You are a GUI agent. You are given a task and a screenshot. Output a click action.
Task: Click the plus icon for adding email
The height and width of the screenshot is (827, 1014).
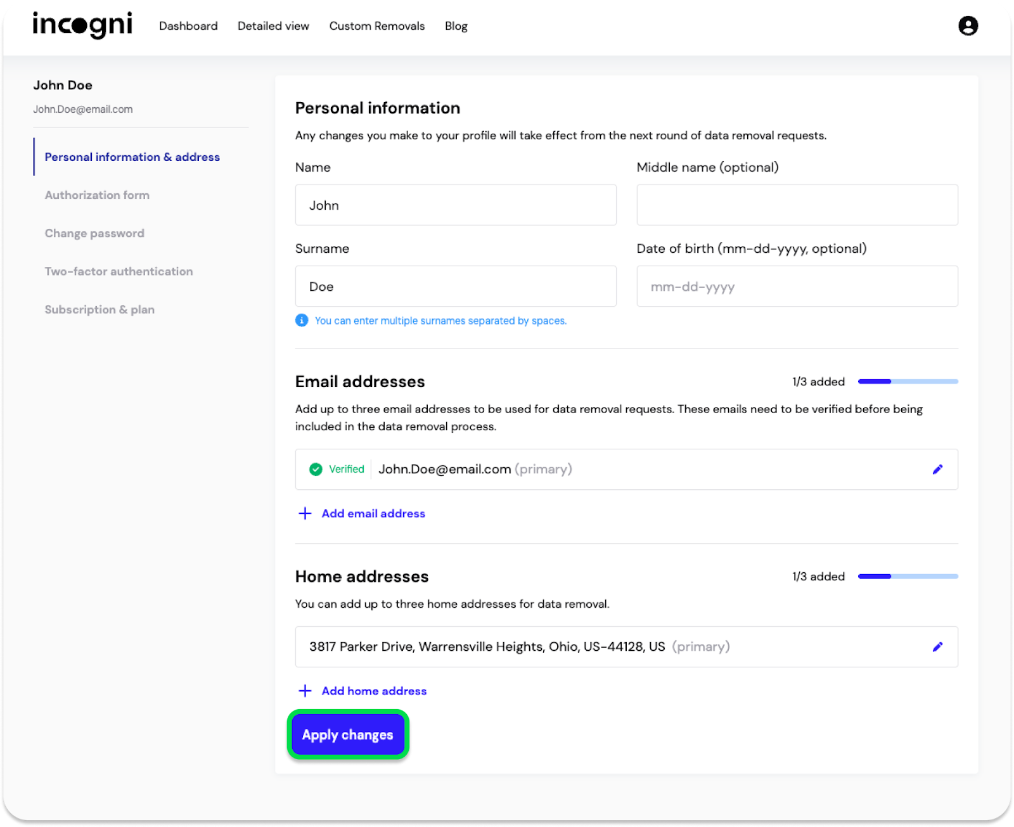[305, 513]
